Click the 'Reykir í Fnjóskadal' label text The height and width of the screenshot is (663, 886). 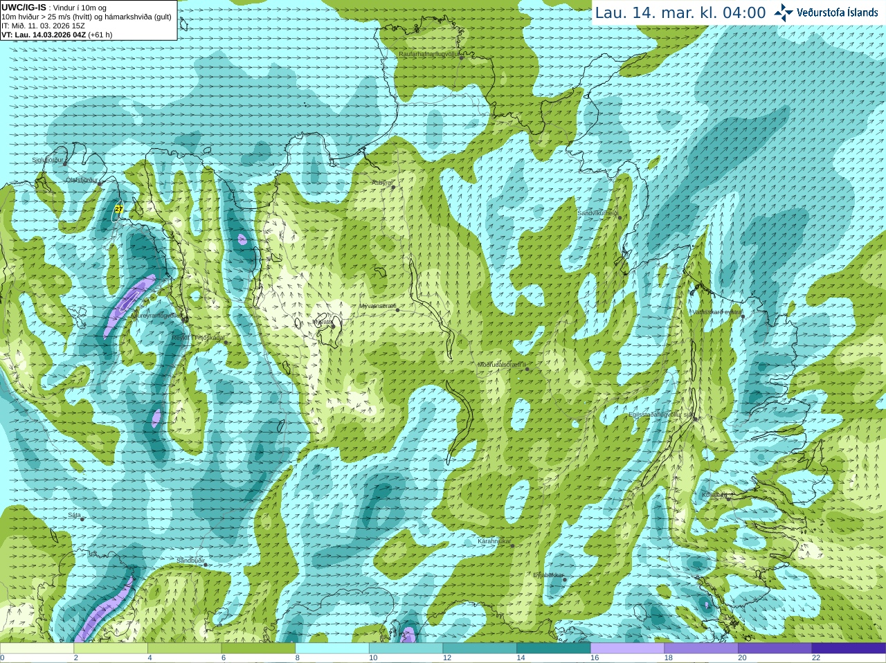(199, 338)
